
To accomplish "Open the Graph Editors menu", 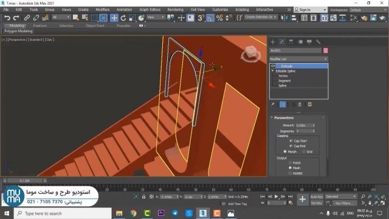I will [150, 10].
